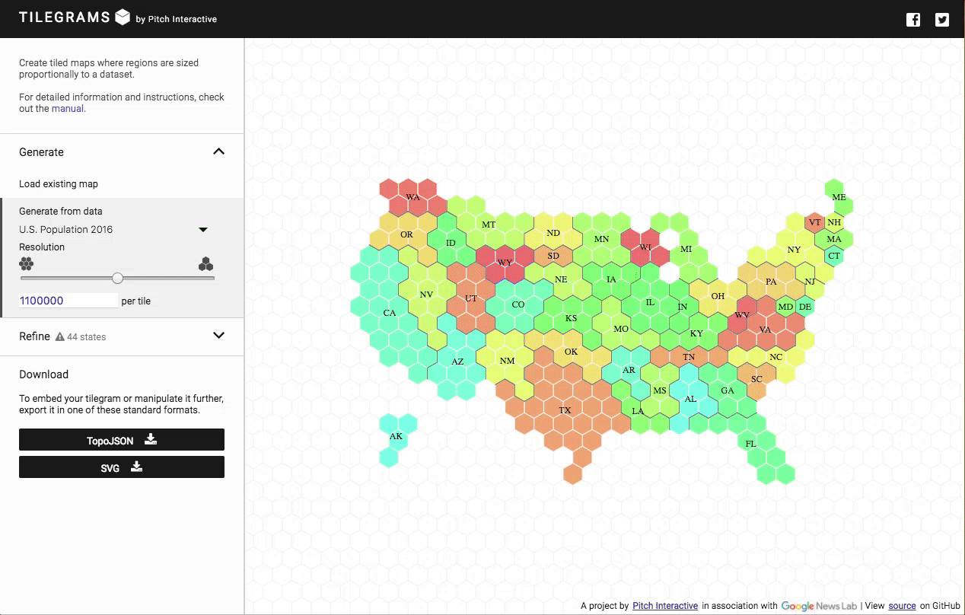
Task: Click the download icon on the SVG button
Action: tap(137, 467)
